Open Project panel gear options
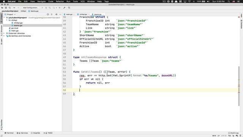Screen dimensions: 243x137 coord(56,14)
